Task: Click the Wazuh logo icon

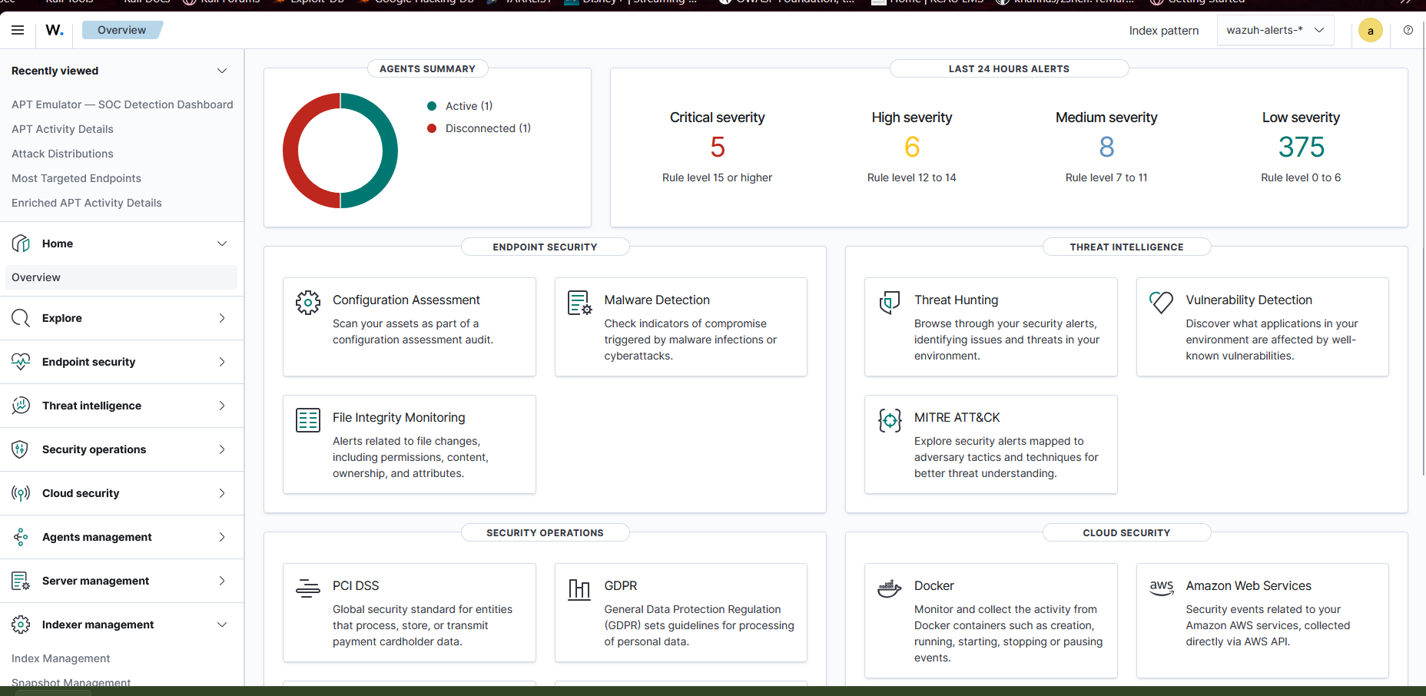Action: click(x=55, y=30)
